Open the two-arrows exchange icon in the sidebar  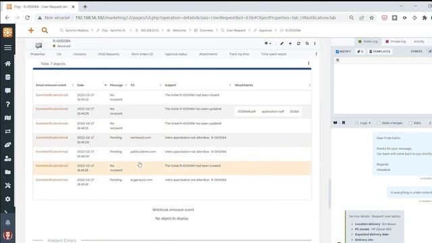7,132
